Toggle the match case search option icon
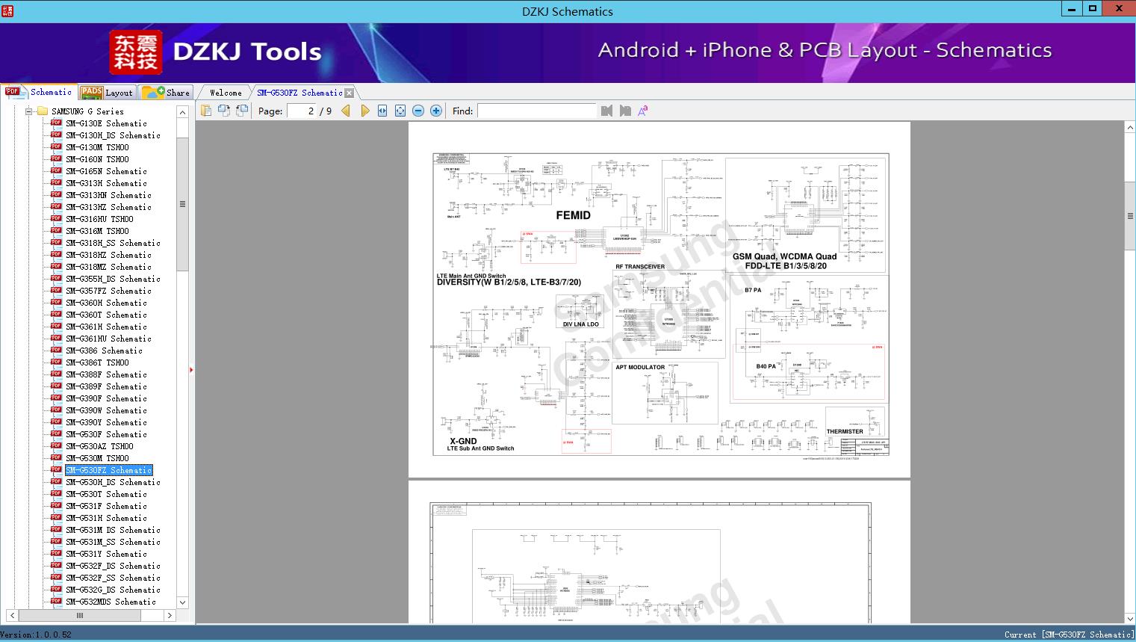1136x642 pixels. pos(642,111)
